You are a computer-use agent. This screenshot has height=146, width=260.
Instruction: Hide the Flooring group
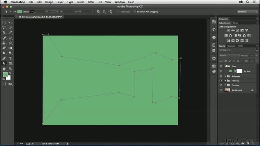pos(221,81)
